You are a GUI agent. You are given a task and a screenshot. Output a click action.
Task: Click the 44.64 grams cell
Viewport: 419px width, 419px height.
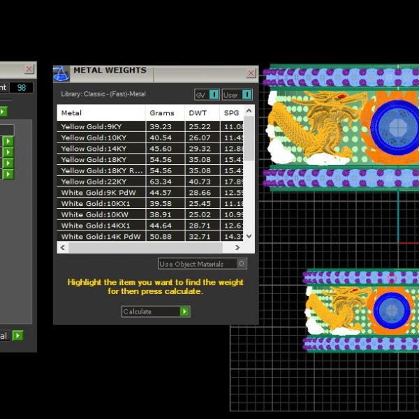click(165, 226)
